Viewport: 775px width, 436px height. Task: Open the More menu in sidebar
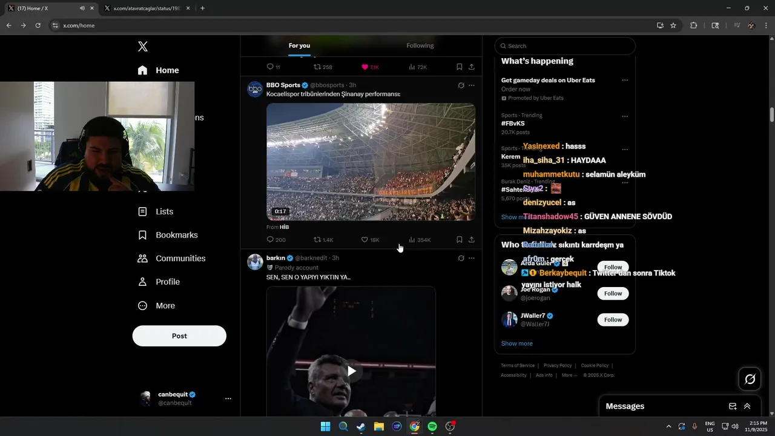pyautogui.click(x=156, y=306)
